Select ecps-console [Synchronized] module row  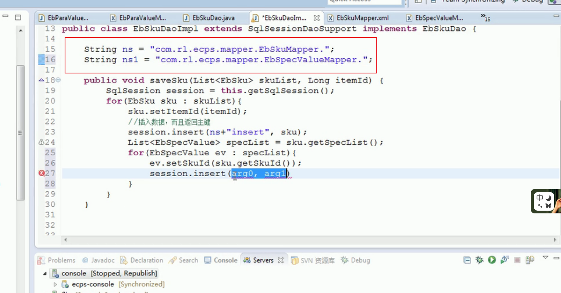[113, 284]
